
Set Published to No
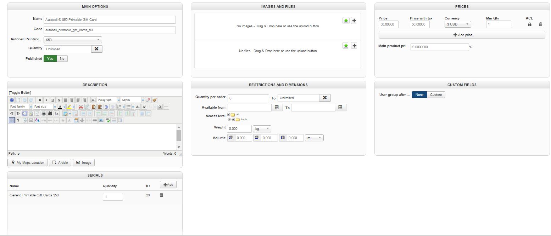pyautogui.click(x=62, y=59)
